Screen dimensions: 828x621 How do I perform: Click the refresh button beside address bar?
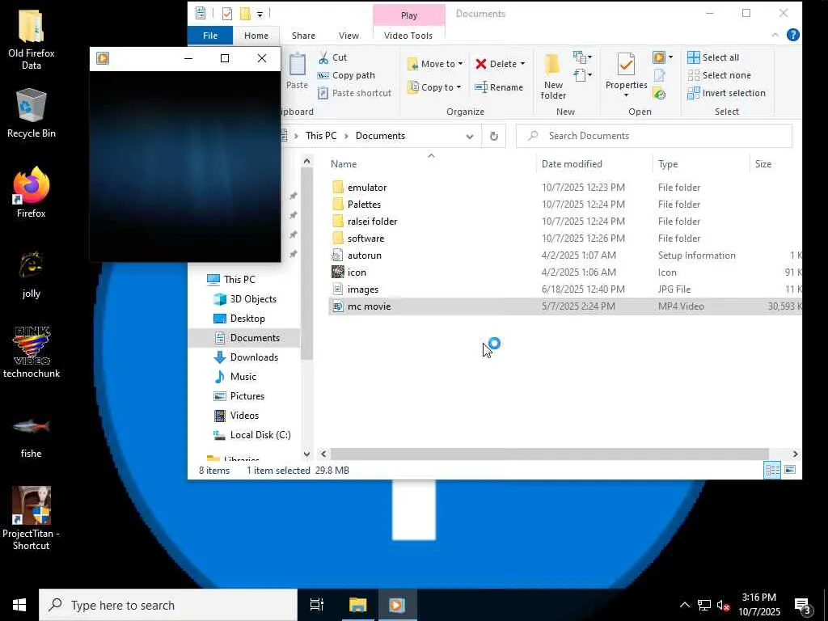494,136
